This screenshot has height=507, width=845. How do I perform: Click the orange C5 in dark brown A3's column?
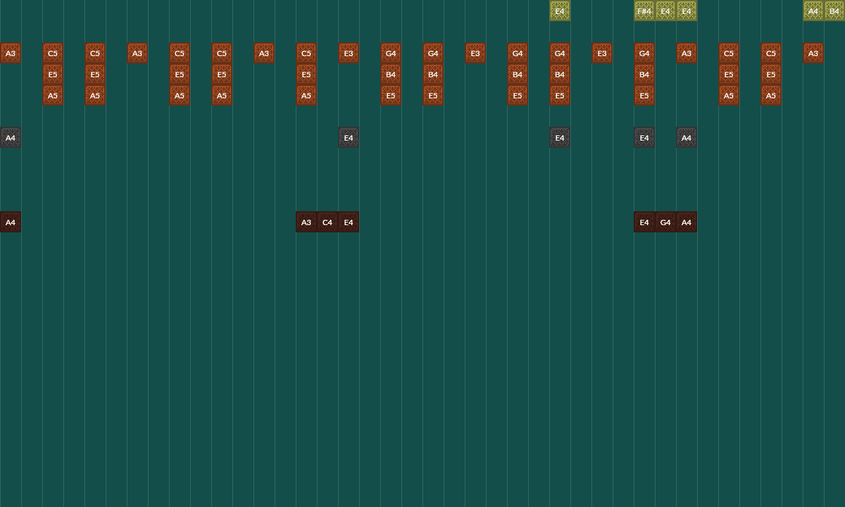[x=306, y=53]
